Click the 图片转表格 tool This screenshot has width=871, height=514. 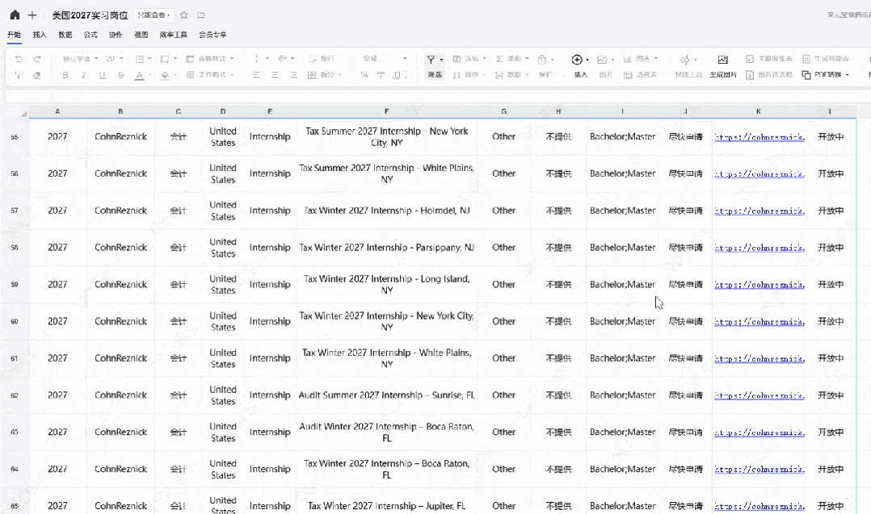pyautogui.click(x=769, y=75)
